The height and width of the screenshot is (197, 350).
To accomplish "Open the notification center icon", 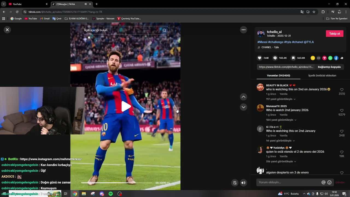I will [x=344, y=194].
